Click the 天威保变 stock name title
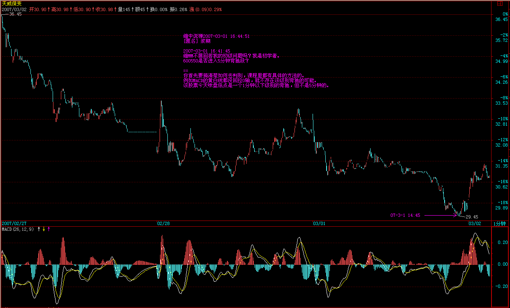The width and height of the screenshot is (510, 308). tap(12, 3)
